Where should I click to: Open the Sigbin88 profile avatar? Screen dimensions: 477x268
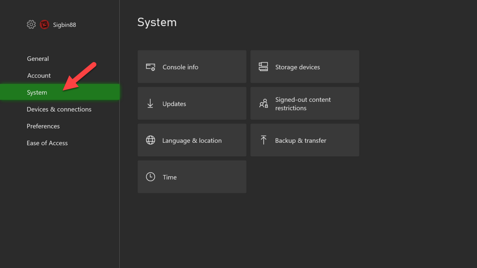44,25
